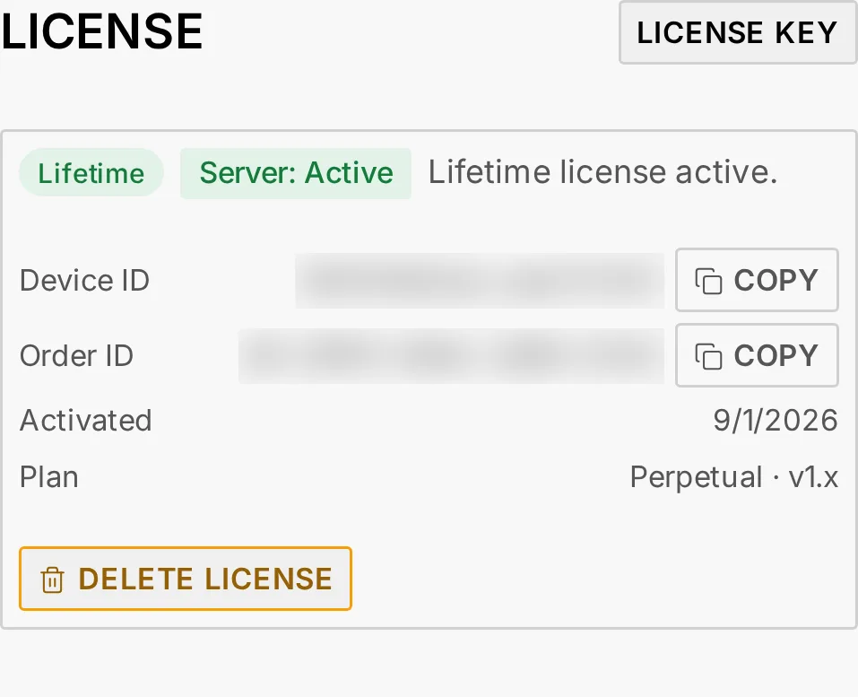The height and width of the screenshot is (697, 858).
Task: Click the text Lifetime license active.
Action: pyautogui.click(x=602, y=172)
